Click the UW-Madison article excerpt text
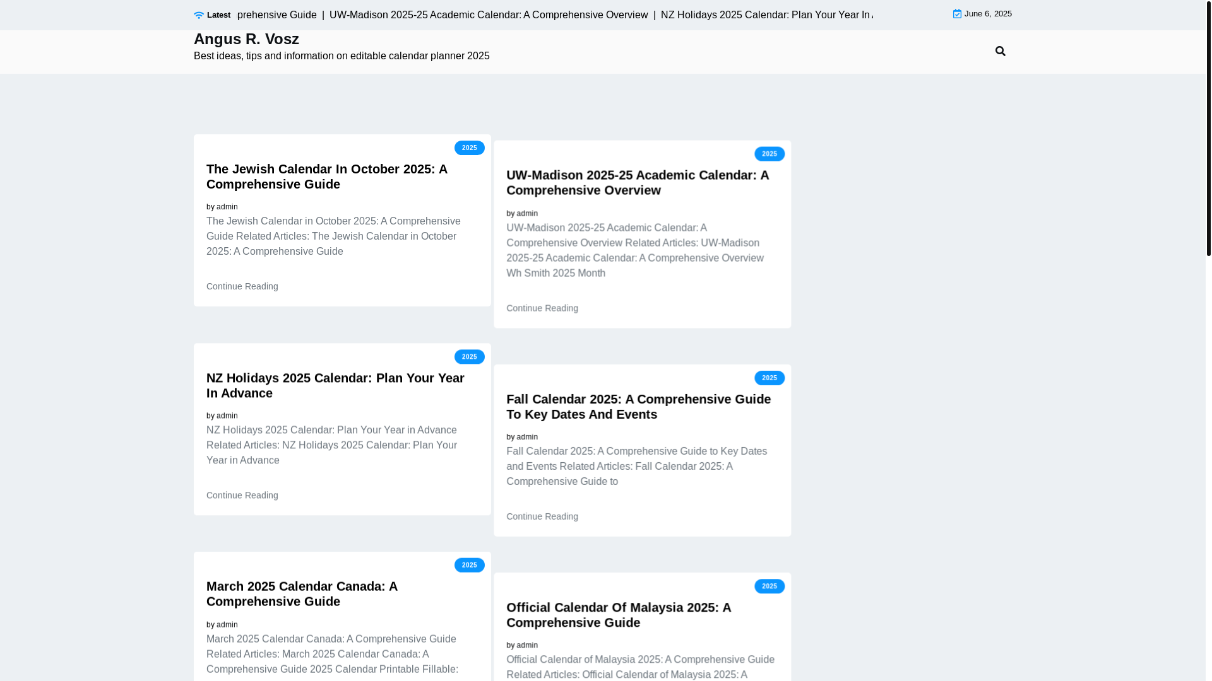The image size is (1212, 681). pos(634,250)
